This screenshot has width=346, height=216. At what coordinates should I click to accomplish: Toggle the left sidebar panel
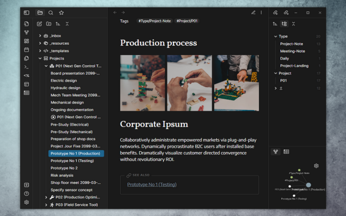[x=27, y=13]
